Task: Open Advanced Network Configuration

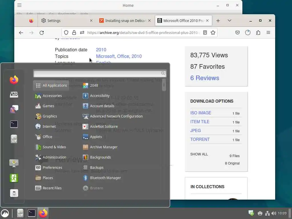Action: (x=113, y=116)
